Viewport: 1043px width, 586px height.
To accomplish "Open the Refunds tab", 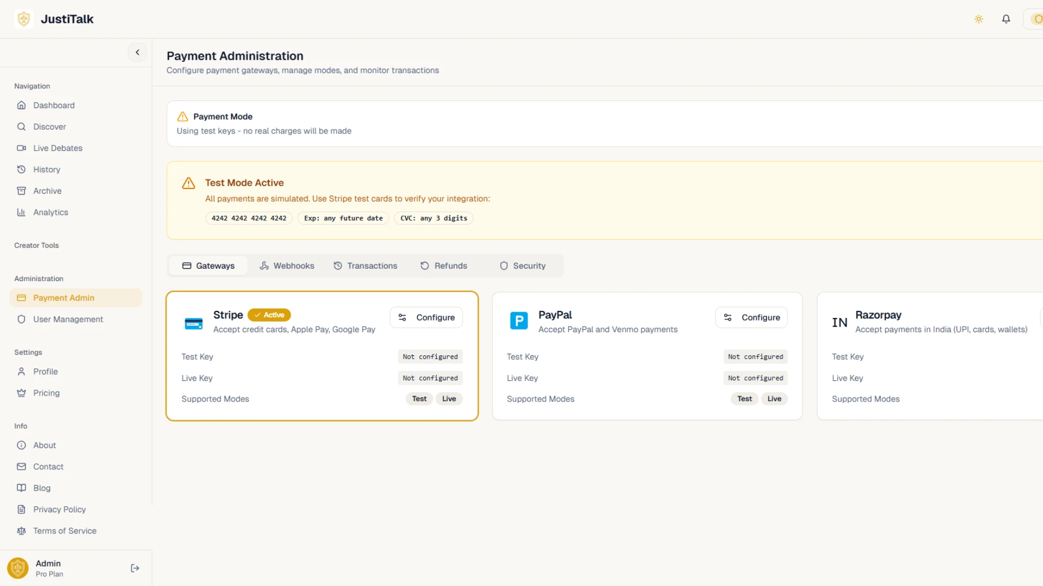I will point(444,266).
